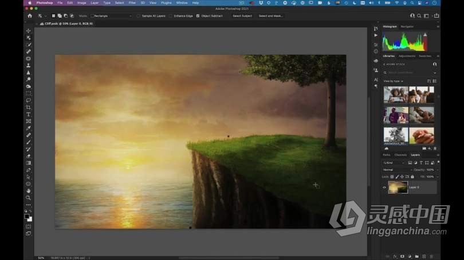Choose Intersect with Selection mode
The image size is (464, 260).
[x=72, y=16]
